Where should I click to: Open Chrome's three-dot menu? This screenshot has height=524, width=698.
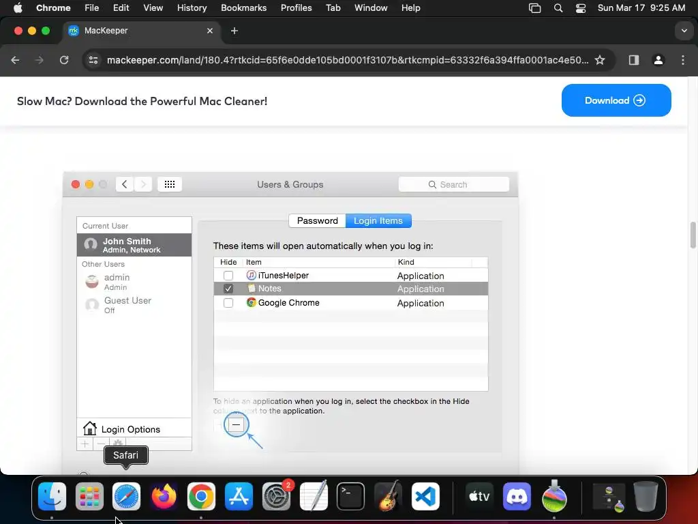tap(683, 60)
